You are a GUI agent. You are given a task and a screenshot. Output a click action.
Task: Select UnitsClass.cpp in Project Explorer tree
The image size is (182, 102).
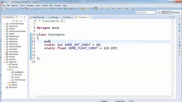[x=20, y=80]
